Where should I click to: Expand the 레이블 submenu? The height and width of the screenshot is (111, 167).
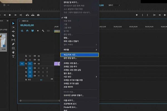79,50
